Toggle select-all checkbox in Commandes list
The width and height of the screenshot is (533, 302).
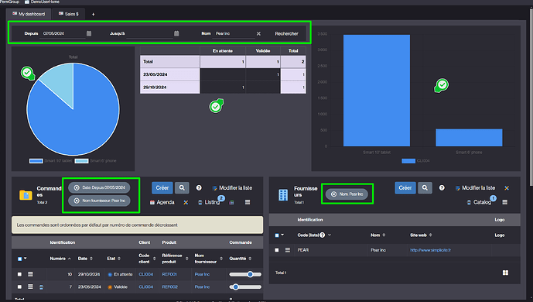click(x=19, y=259)
